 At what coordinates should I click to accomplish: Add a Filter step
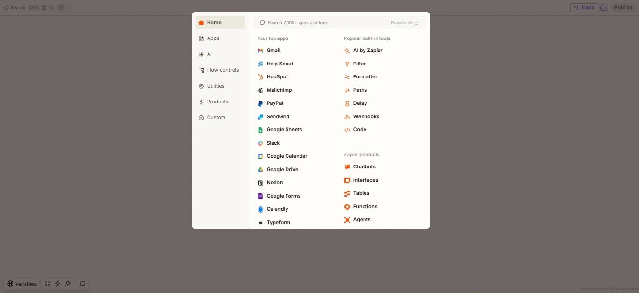point(359,64)
